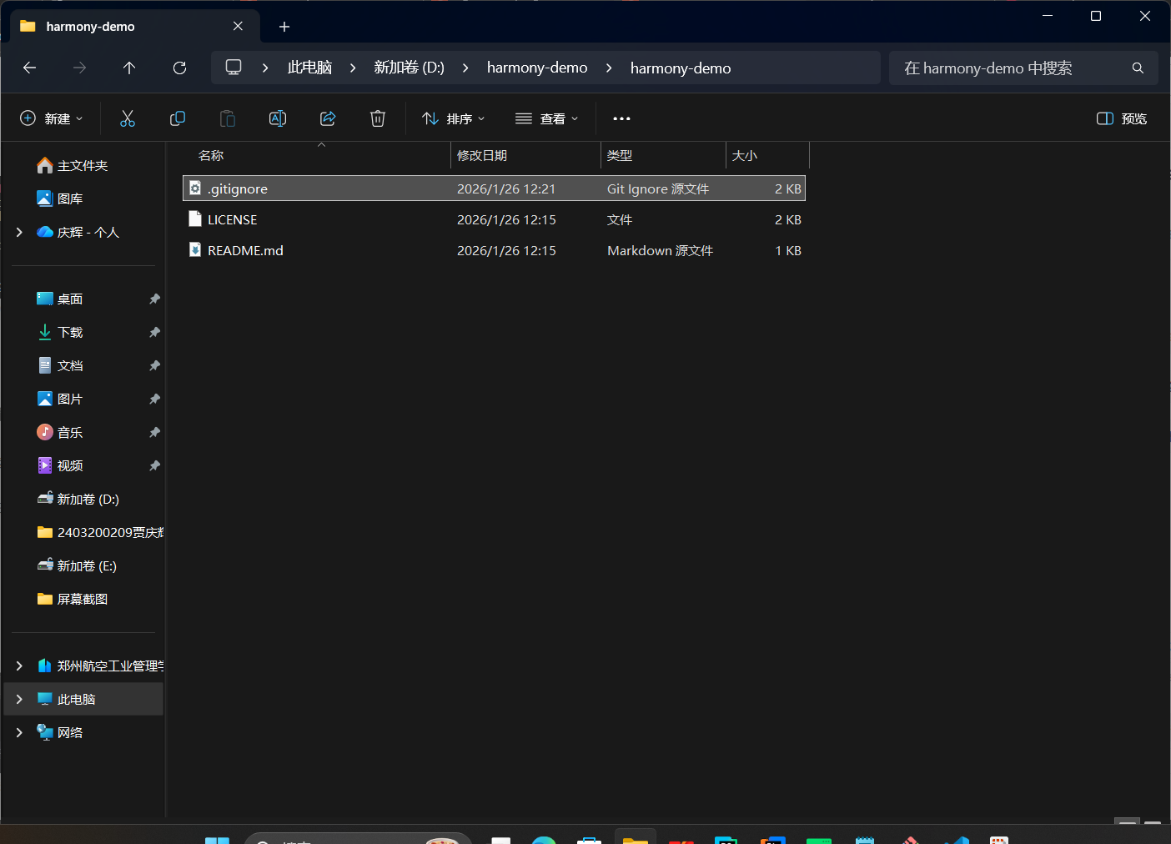This screenshot has width=1171, height=844.
Task: Open 下载 in the sidebar
Action: coord(70,332)
